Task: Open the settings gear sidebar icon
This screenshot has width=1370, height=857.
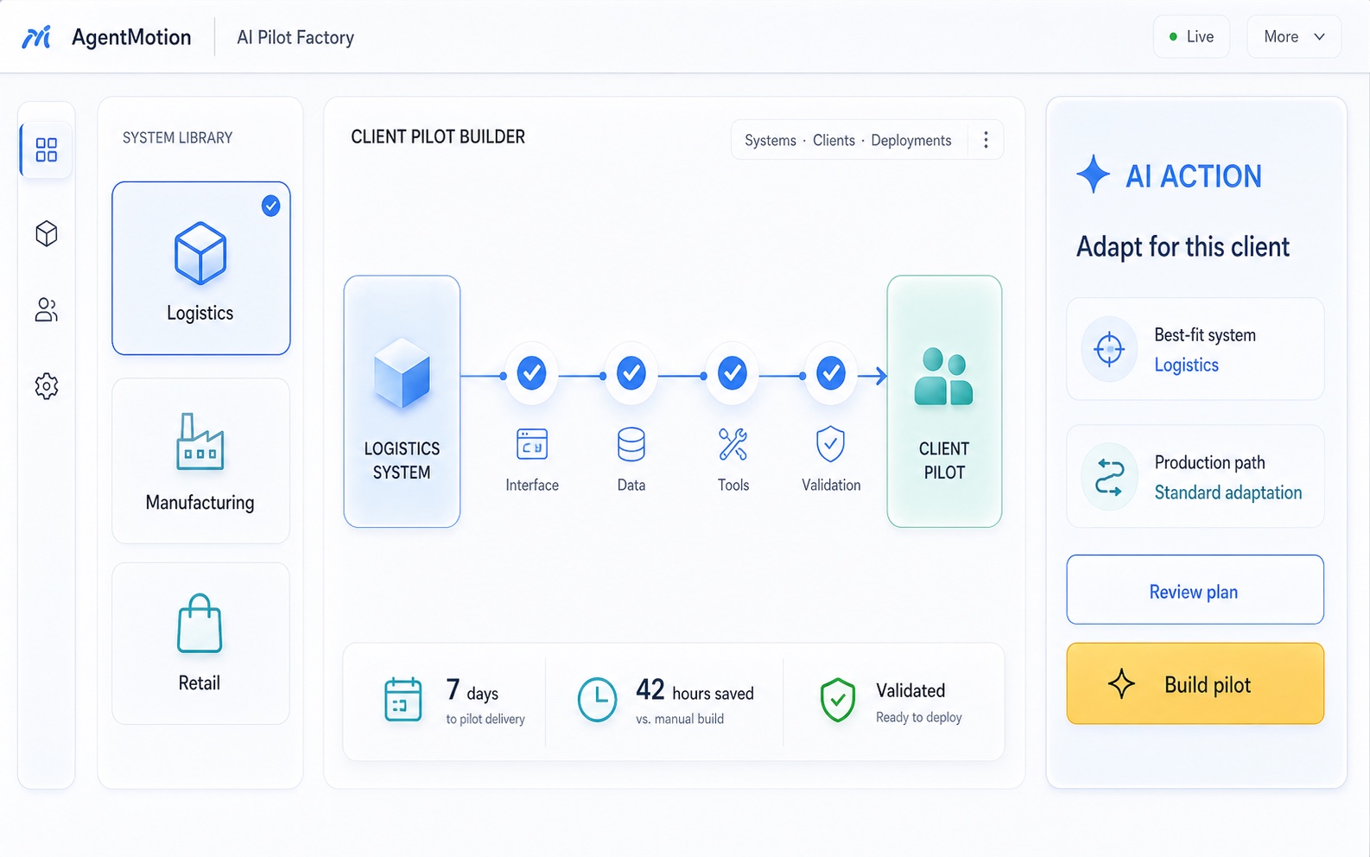Action: 47,385
